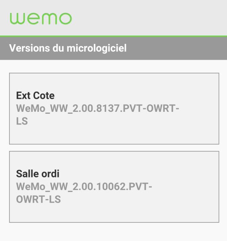This screenshot has width=227, height=241.
Task: Open the Salle ordi device card
Action: point(114,187)
